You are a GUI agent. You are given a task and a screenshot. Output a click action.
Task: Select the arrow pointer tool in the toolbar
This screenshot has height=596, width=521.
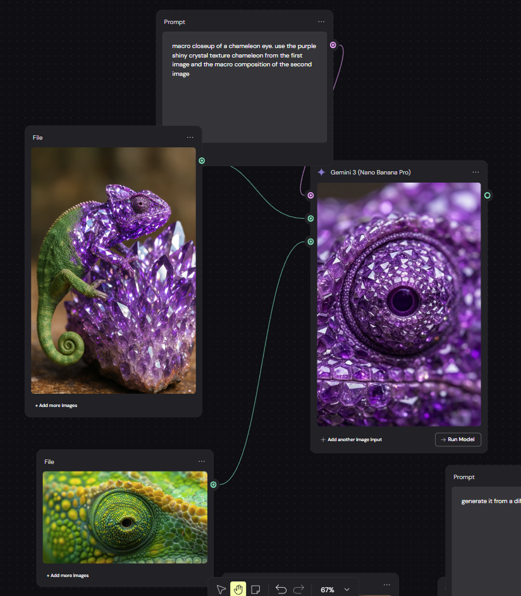point(221,590)
